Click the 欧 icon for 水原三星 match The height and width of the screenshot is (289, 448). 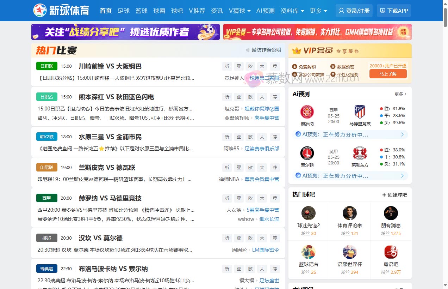250,137
